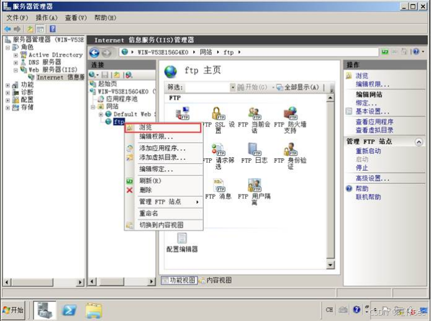
Task: Open the FTP Firewall Support icon
Action: click(290, 120)
